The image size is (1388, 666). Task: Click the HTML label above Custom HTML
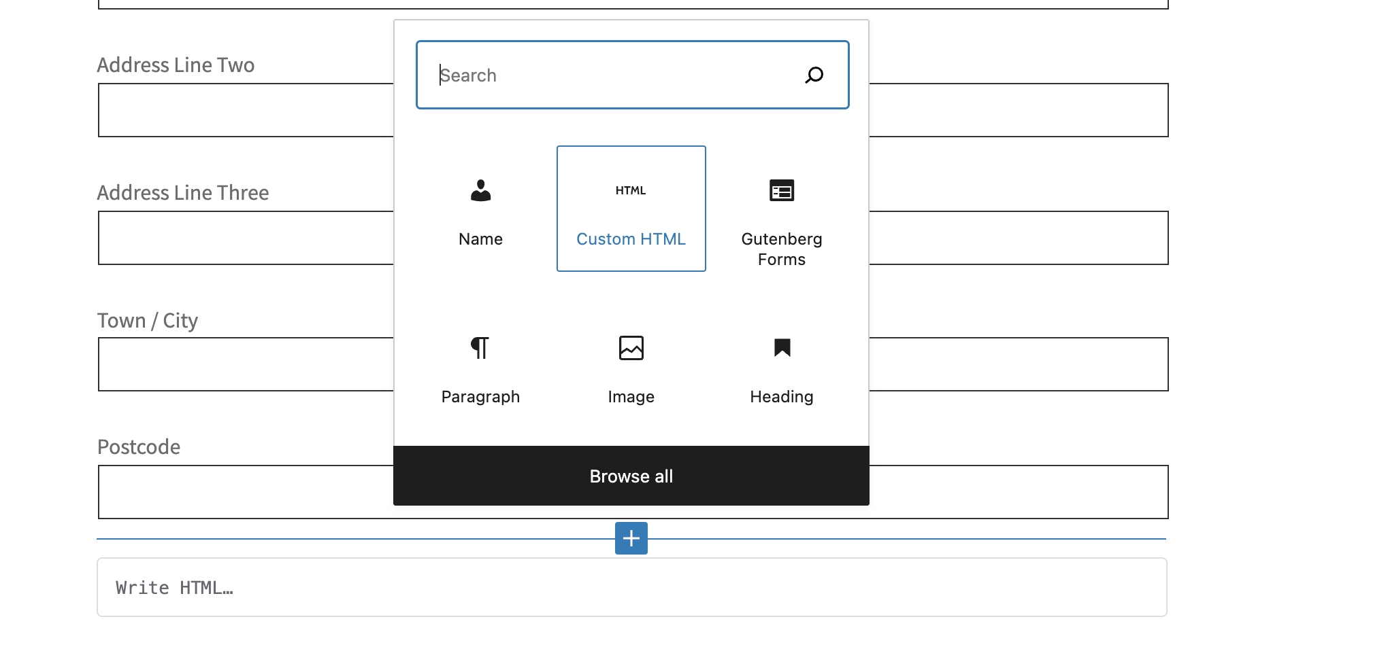[x=630, y=190]
